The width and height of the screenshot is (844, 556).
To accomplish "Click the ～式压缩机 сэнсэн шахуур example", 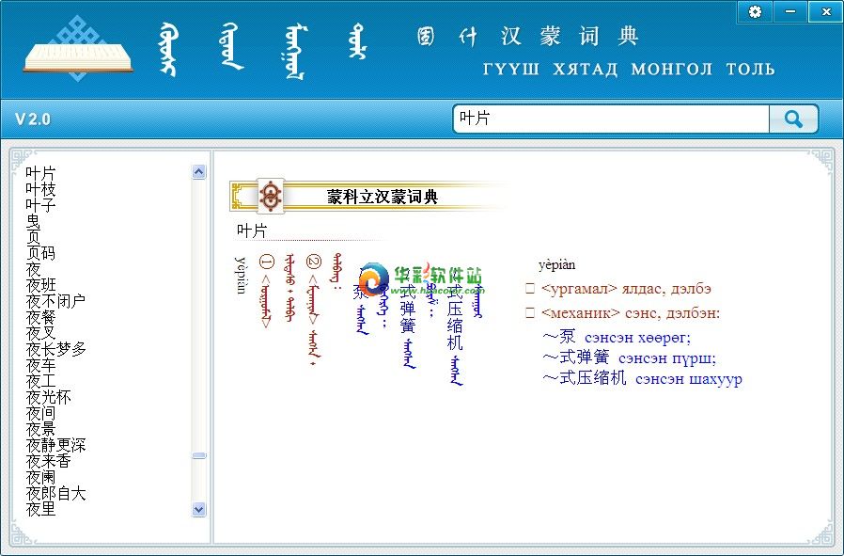I will coord(642,378).
